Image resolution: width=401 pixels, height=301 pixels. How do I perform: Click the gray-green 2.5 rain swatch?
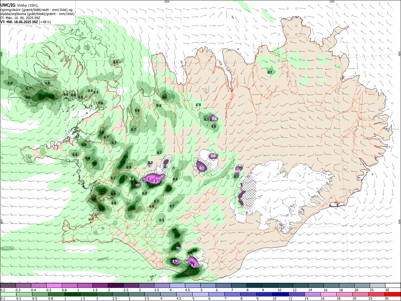click(x=120, y=294)
